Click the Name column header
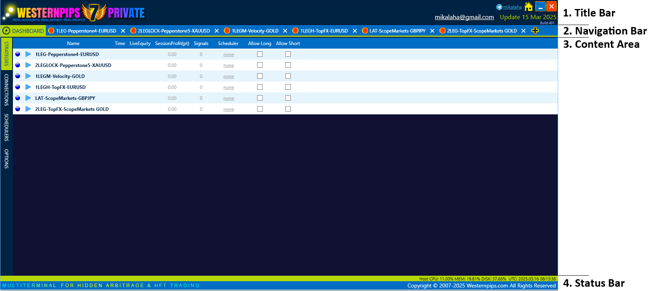Screen dimensions: 656x291 (x=73, y=43)
